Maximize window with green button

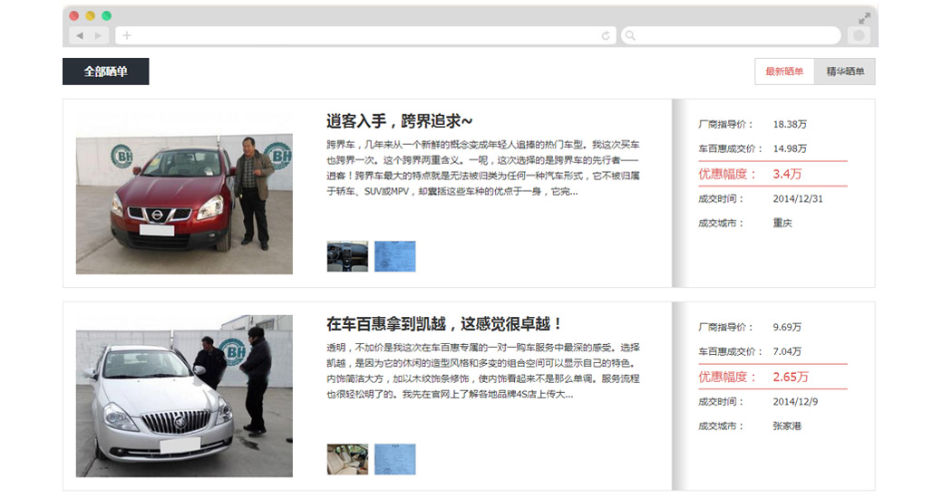click(x=106, y=15)
